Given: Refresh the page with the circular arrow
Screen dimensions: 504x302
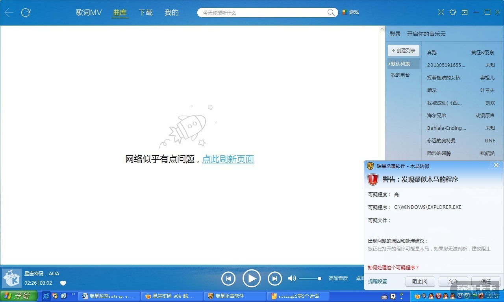Looking at the screenshot, I should (26, 13).
